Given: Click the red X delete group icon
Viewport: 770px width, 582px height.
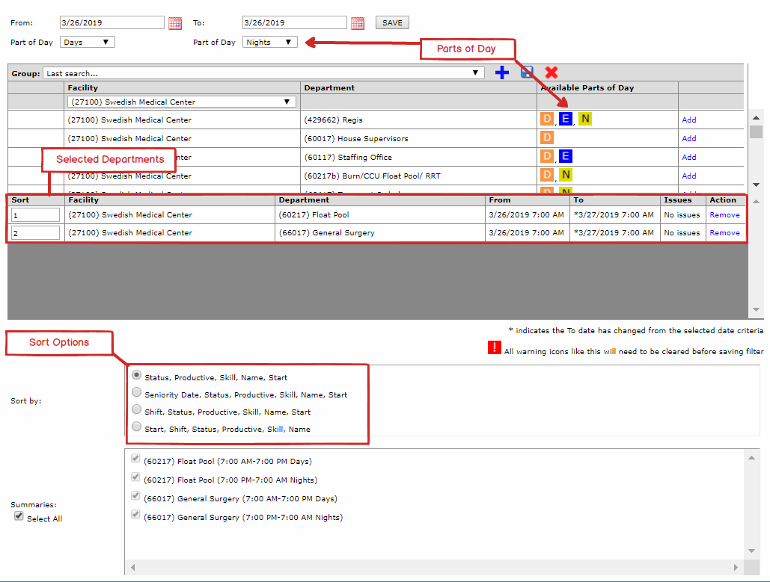Looking at the screenshot, I should pyautogui.click(x=551, y=72).
